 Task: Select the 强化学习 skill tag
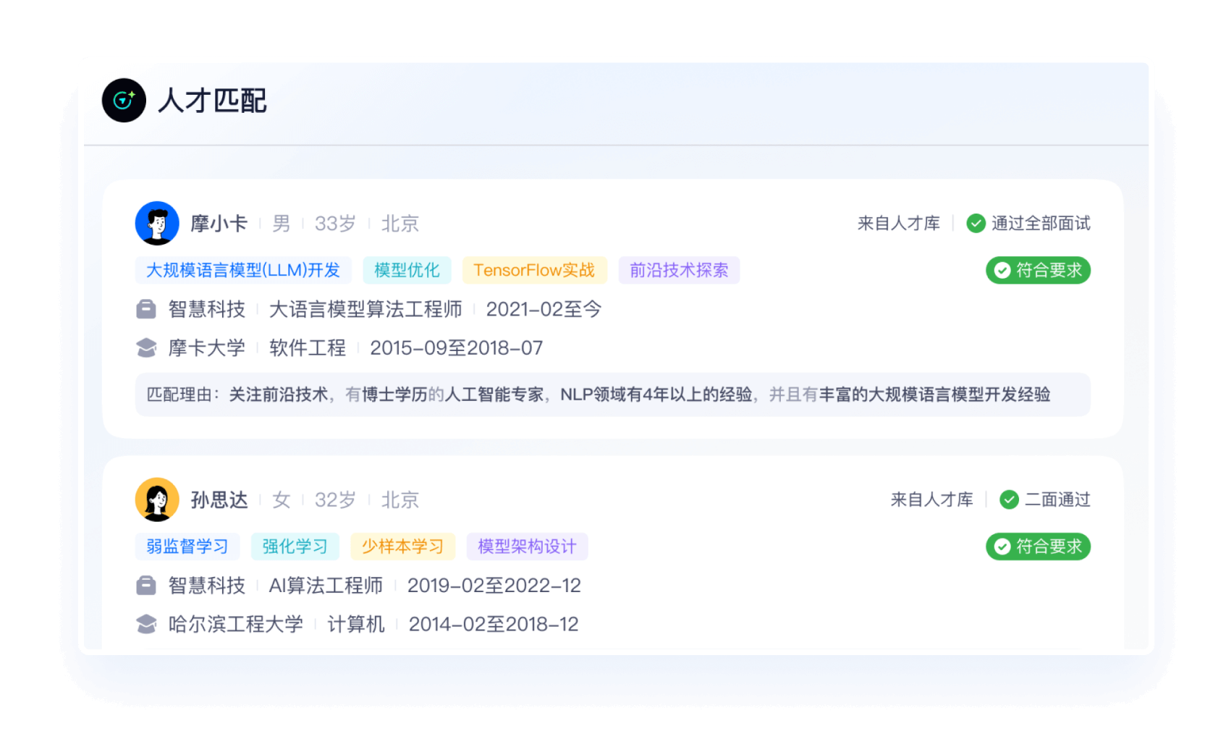coord(295,547)
